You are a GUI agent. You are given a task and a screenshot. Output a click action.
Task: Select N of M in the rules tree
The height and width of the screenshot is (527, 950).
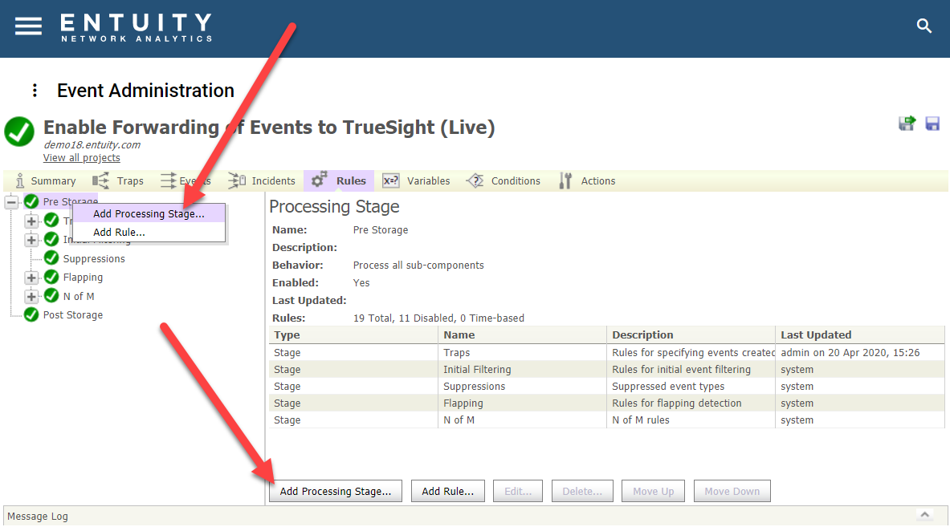(79, 297)
